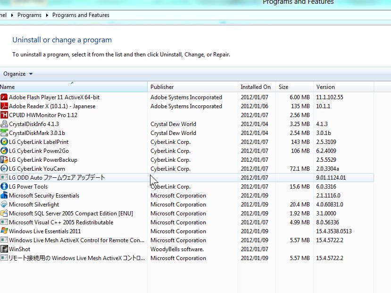The image size is (391, 293).
Task: Click the 72.1 MB size cell
Action: coord(299,169)
